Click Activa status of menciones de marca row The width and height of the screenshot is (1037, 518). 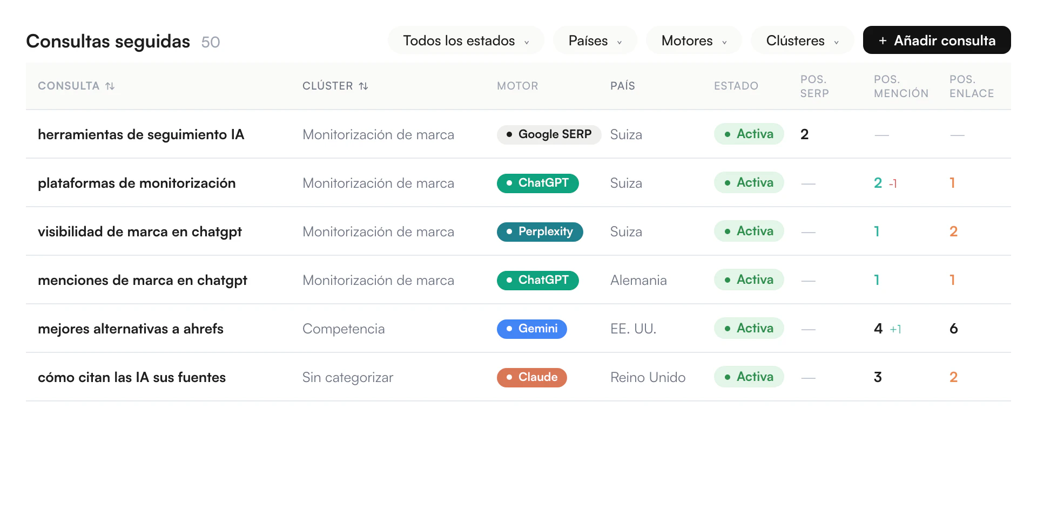click(x=749, y=280)
